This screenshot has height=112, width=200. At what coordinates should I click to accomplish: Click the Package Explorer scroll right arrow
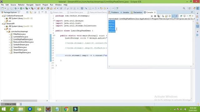47,101
